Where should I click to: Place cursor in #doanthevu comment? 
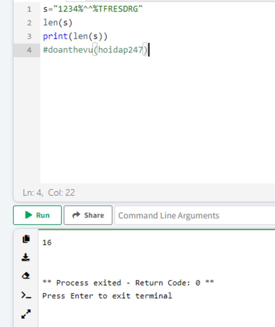[95, 50]
